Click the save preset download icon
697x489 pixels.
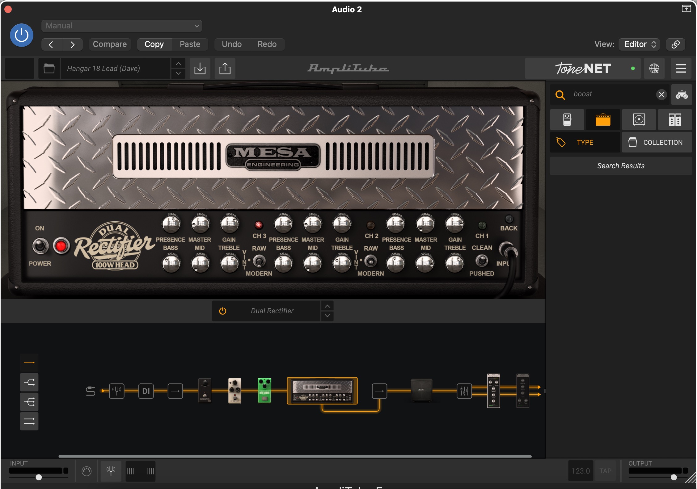click(x=200, y=68)
